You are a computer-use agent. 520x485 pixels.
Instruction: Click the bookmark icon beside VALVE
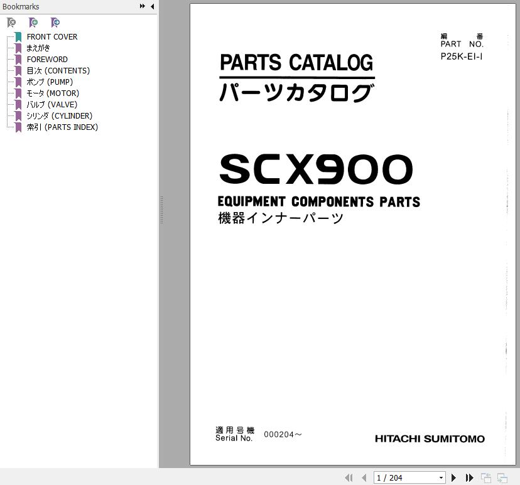point(19,104)
